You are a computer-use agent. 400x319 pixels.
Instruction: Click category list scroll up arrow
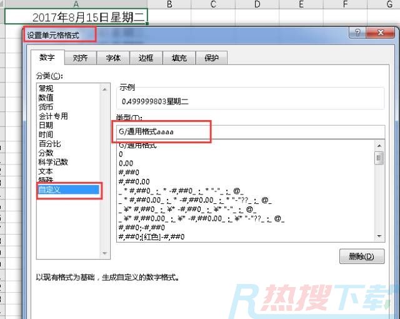tap(104, 89)
